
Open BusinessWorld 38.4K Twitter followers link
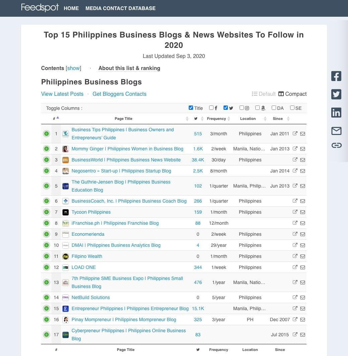198,160
